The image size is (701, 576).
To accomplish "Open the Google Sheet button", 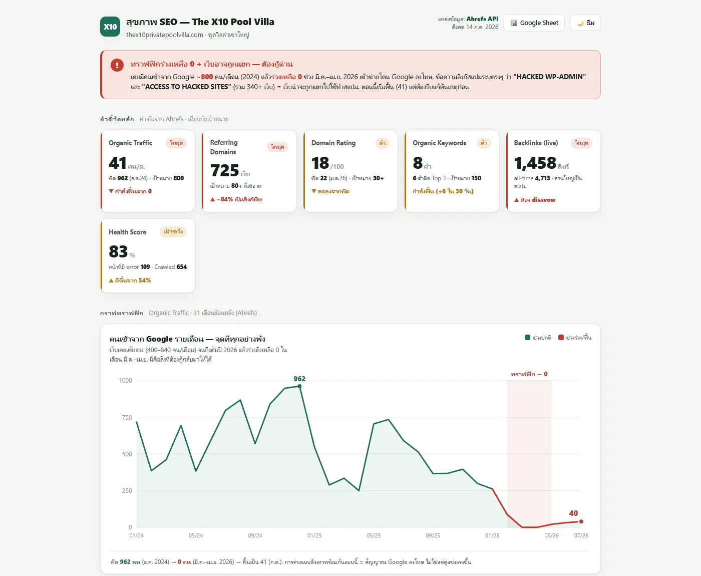I will [534, 23].
